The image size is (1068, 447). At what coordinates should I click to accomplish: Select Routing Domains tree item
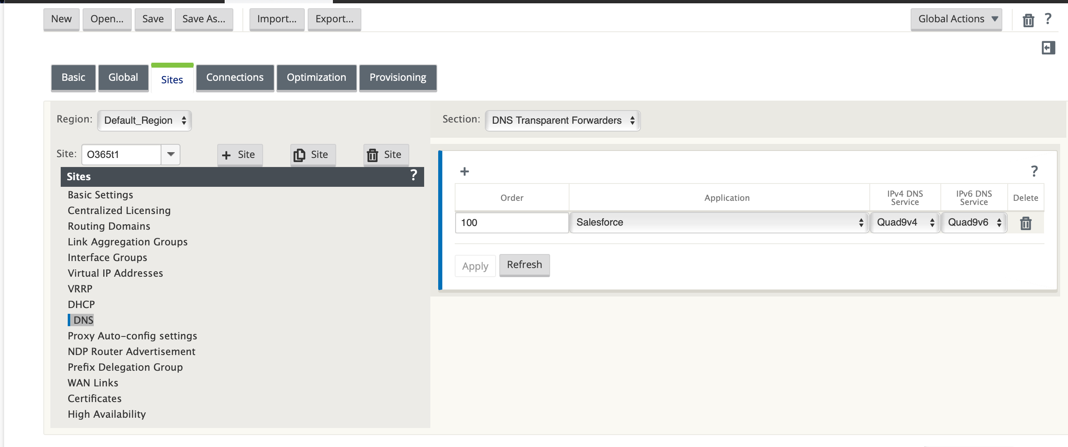[109, 226]
